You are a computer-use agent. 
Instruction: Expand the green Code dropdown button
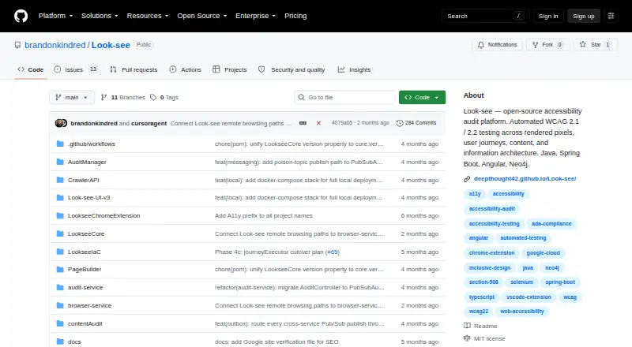point(422,98)
